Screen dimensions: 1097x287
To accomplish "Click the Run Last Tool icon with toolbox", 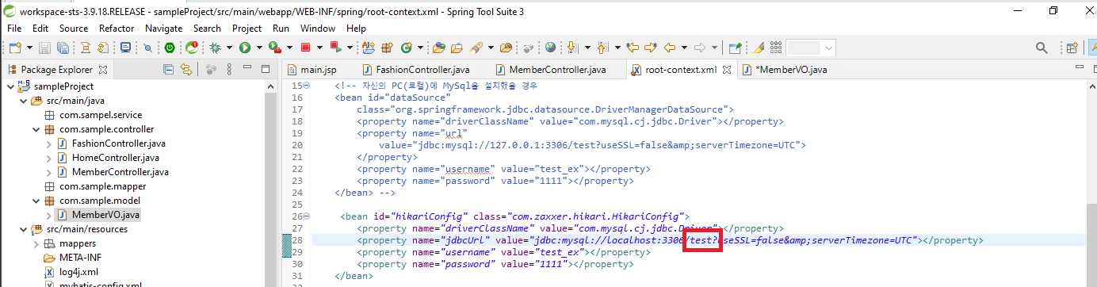I will (274, 48).
